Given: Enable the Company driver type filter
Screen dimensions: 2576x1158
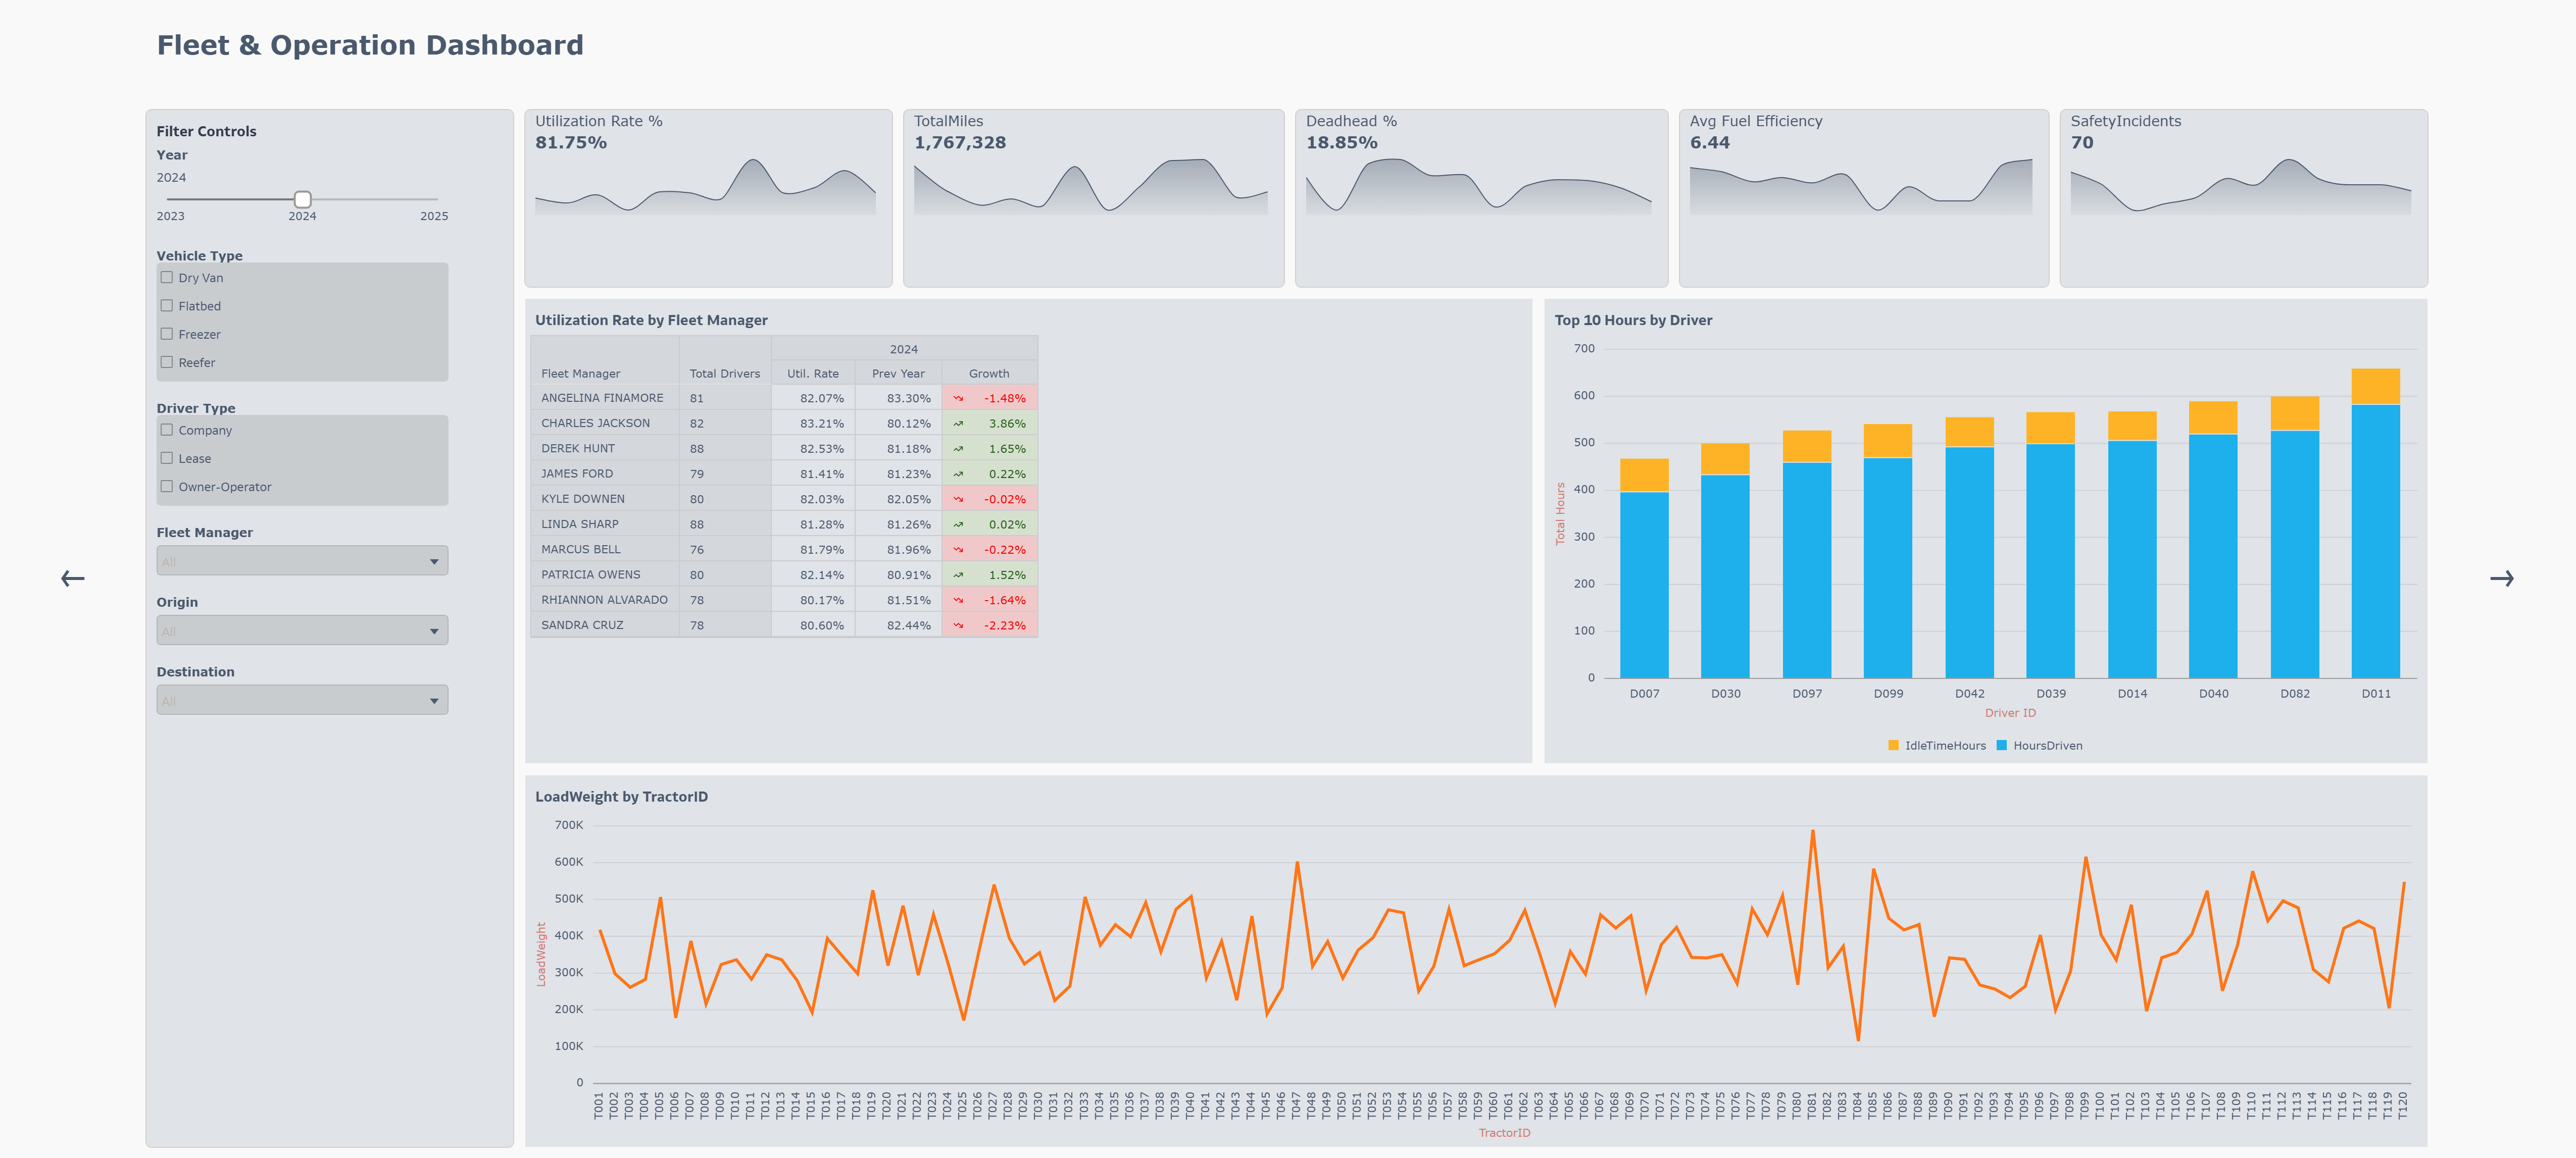Looking at the screenshot, I should pyautogui.click(x=167, y=430).
